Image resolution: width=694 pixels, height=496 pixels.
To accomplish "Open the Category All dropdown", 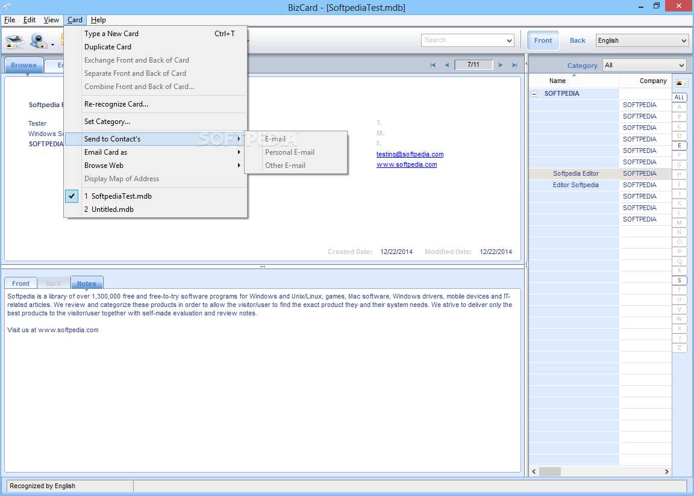I will [x=681, y=66].
